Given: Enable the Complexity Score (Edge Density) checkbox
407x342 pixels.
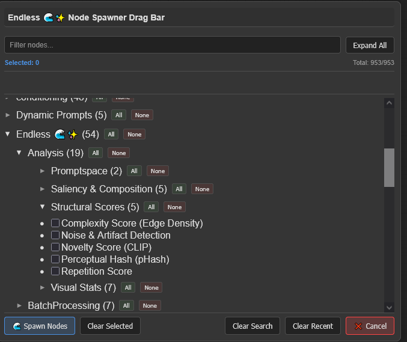Looking at the screenshot, I should pyautogui.click(x=55, y=224).
